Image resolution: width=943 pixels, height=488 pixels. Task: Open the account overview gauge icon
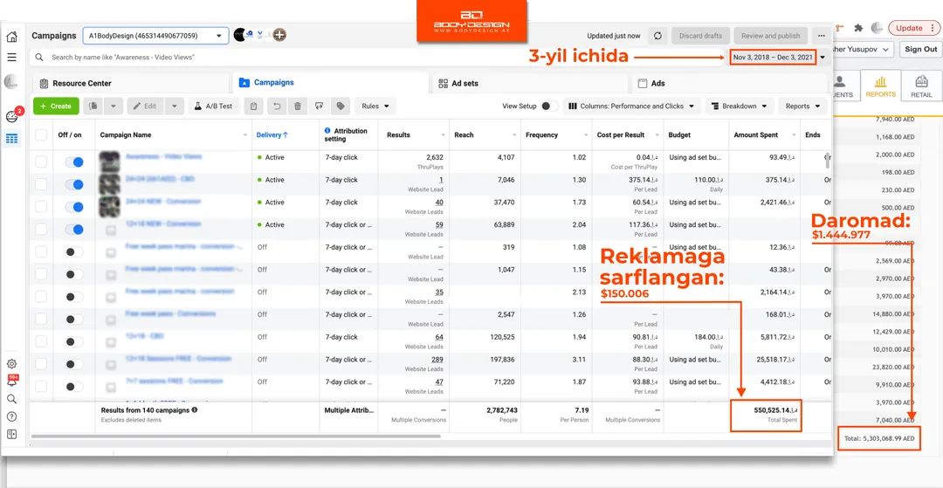coord(11,116)
